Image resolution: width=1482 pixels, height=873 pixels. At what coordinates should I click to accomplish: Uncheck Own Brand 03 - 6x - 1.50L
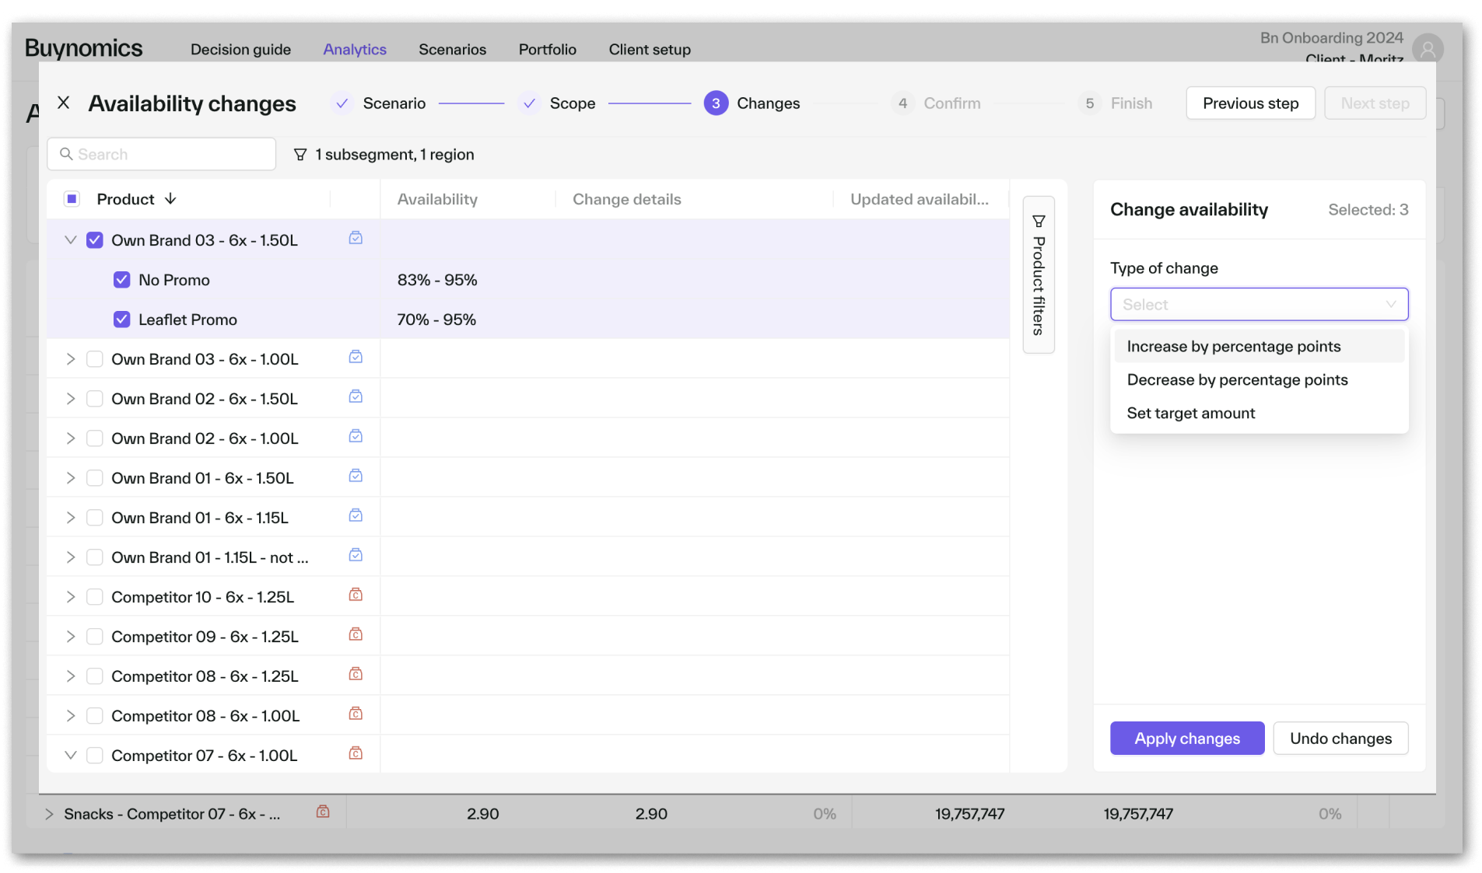coord(95,240)
